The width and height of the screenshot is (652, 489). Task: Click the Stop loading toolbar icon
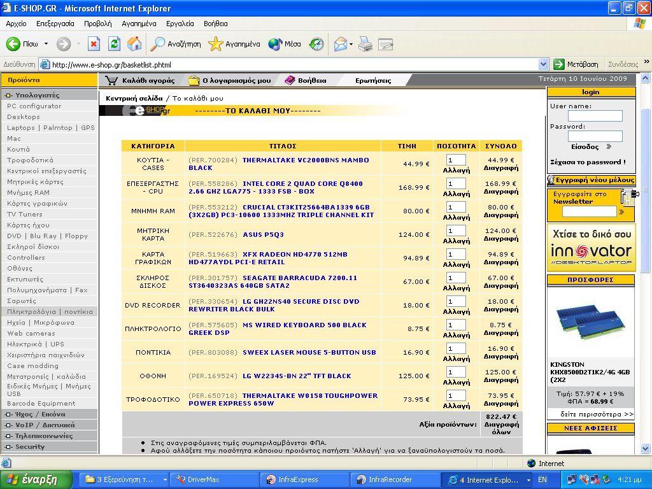coord(94,44)
